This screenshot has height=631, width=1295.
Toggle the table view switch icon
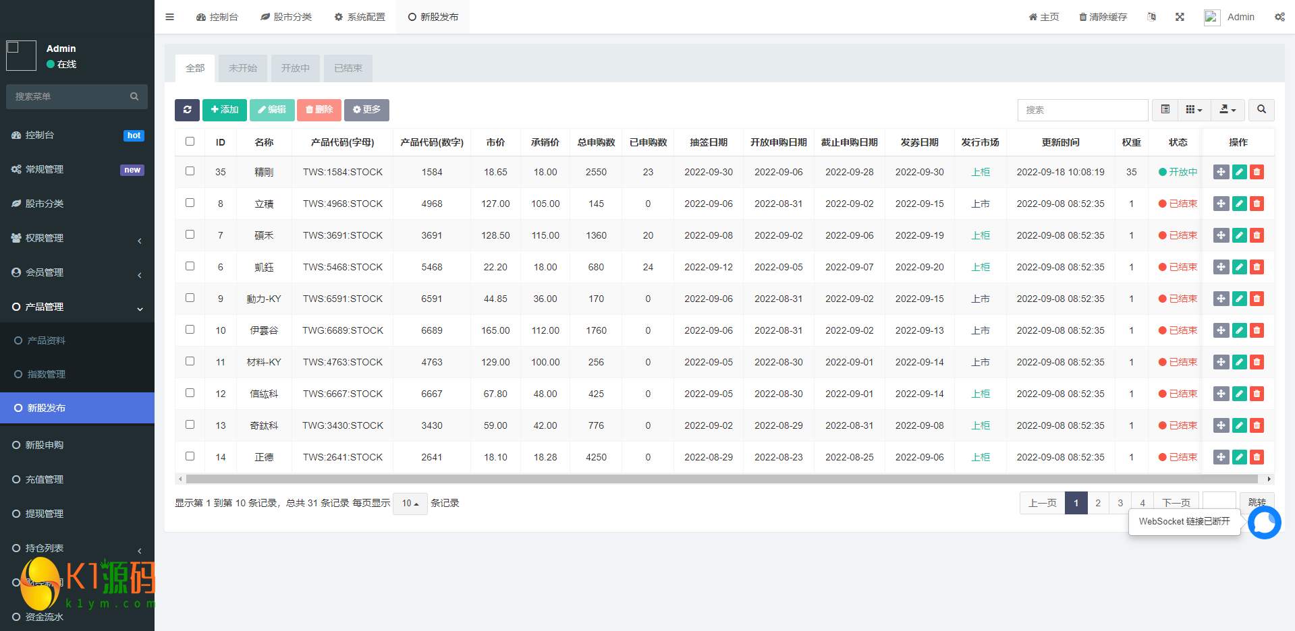pos(1165,110)
